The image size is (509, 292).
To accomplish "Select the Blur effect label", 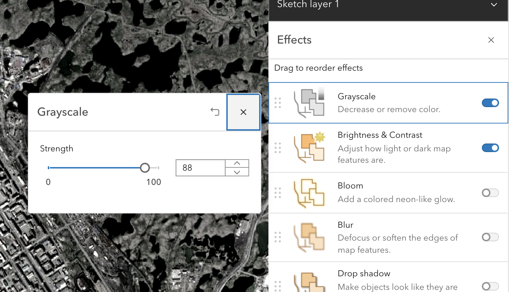I will point(346,225).
